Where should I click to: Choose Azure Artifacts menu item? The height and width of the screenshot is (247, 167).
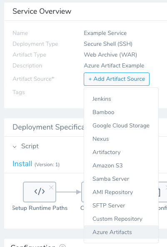pos(121,232)
